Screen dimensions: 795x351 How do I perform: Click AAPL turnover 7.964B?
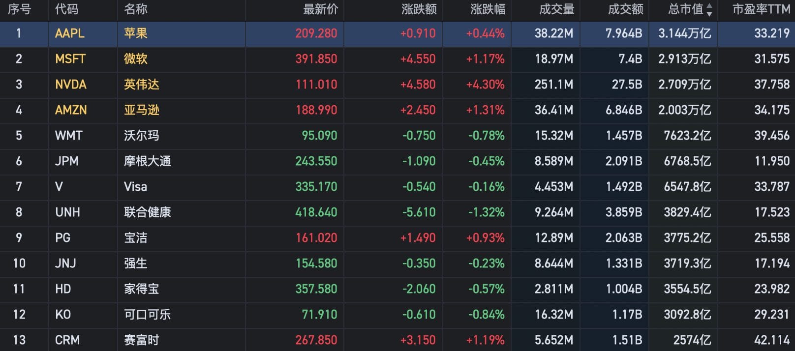pyautogui.click(x=624, y=33)
